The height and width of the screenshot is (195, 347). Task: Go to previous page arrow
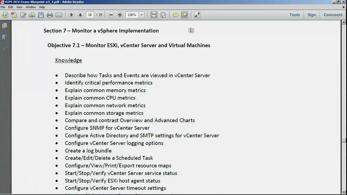click(71, 15)
